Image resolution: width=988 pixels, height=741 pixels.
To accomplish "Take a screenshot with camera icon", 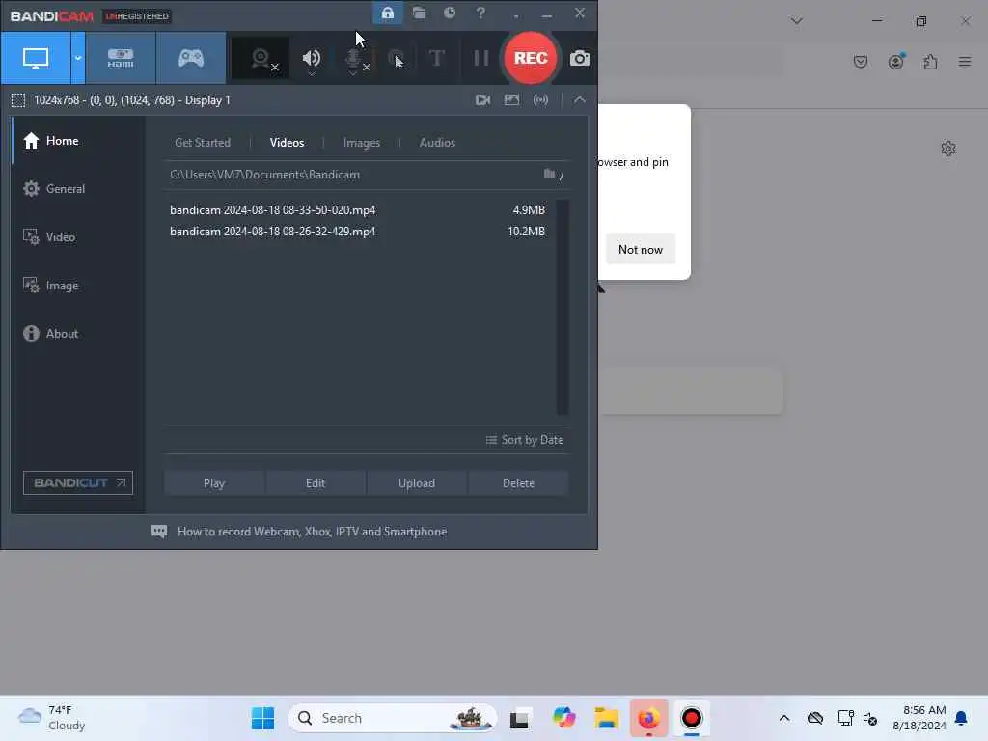I will (580, 59).
